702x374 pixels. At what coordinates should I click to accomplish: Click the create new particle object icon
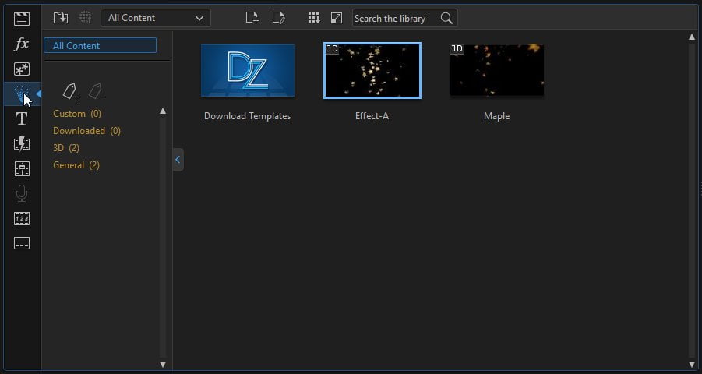click(x=252, y=18)
